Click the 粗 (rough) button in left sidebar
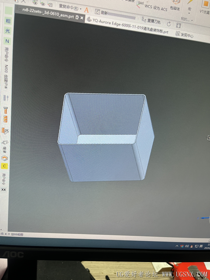This screenshot has width=210, height=280. point(8,21)
